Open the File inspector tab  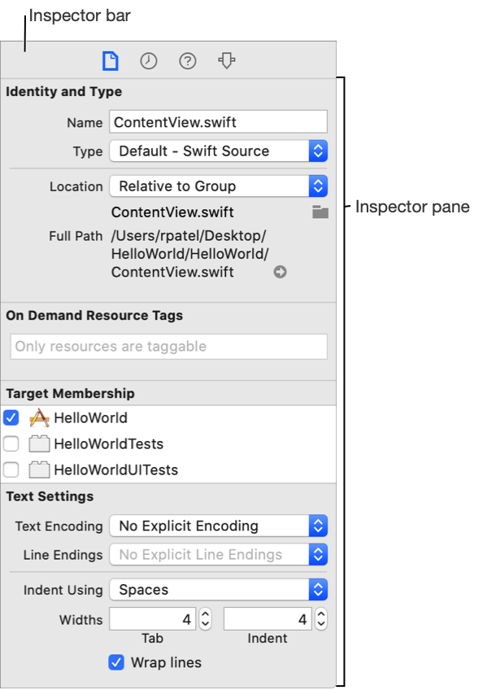point(110,61)
